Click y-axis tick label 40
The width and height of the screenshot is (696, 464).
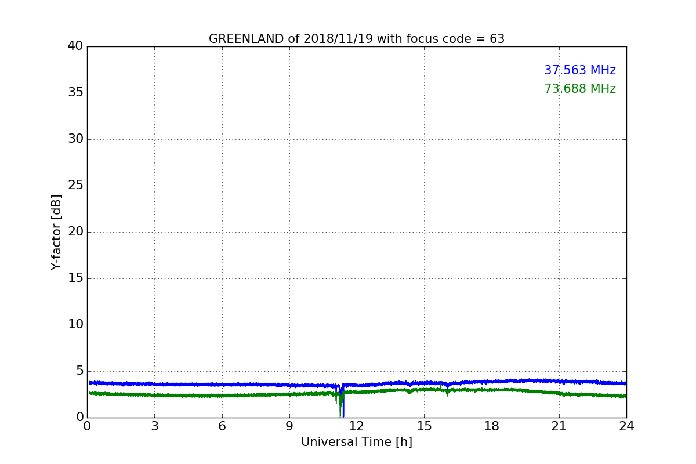75,46
